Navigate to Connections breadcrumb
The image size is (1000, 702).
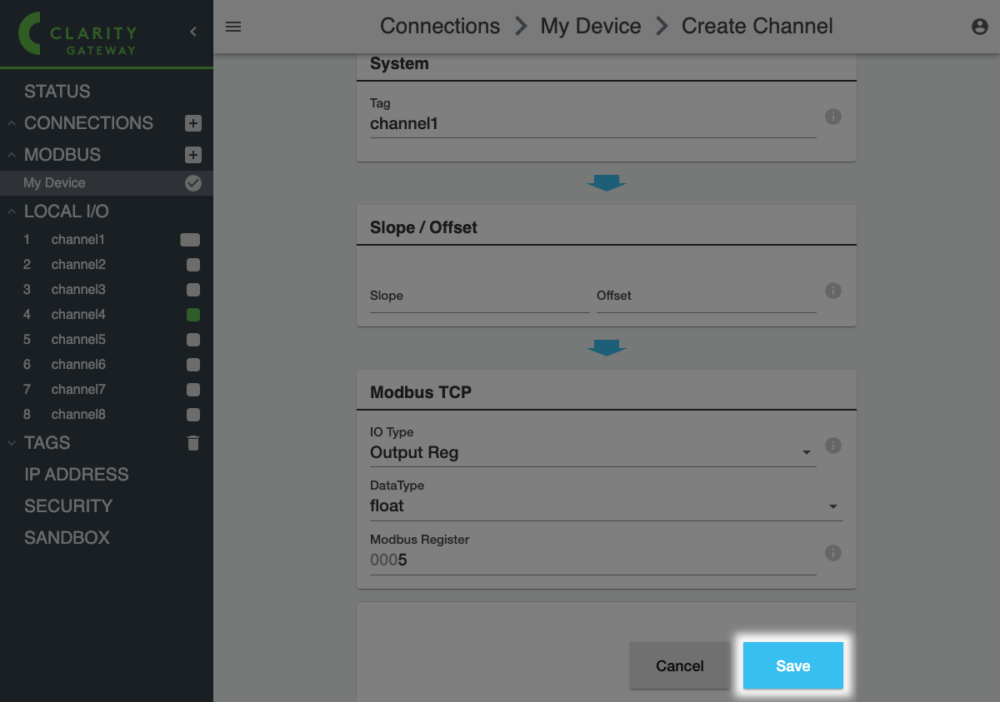click(x=440, y=27)
